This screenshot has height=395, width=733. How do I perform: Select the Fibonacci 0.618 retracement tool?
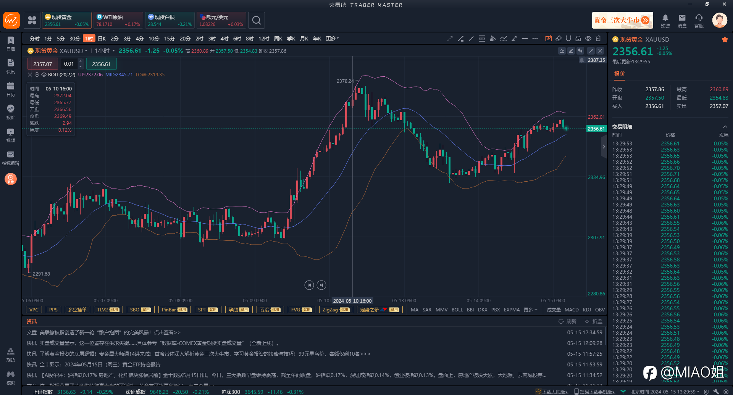[x=482, y=39]
